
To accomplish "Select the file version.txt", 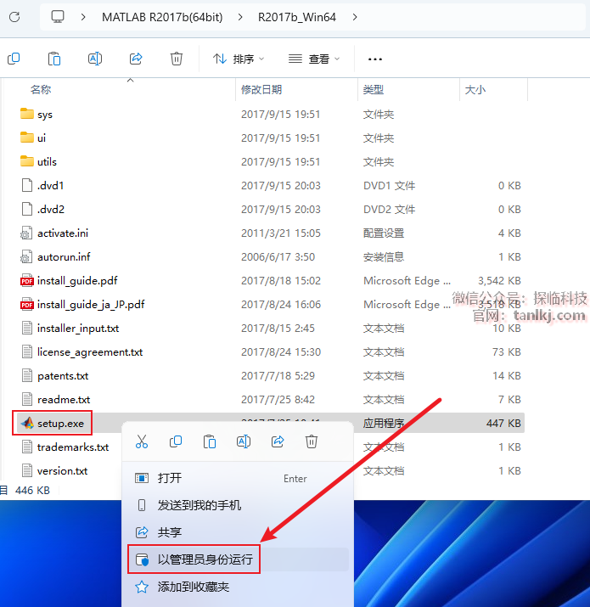I will tap(62, 470).
